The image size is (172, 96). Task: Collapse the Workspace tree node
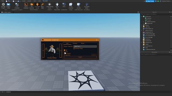point(141,17)
